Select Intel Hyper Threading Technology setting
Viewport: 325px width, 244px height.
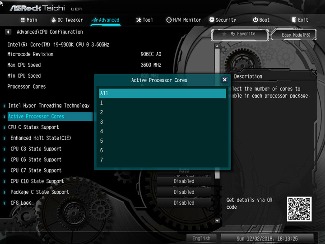click(49, 106)
